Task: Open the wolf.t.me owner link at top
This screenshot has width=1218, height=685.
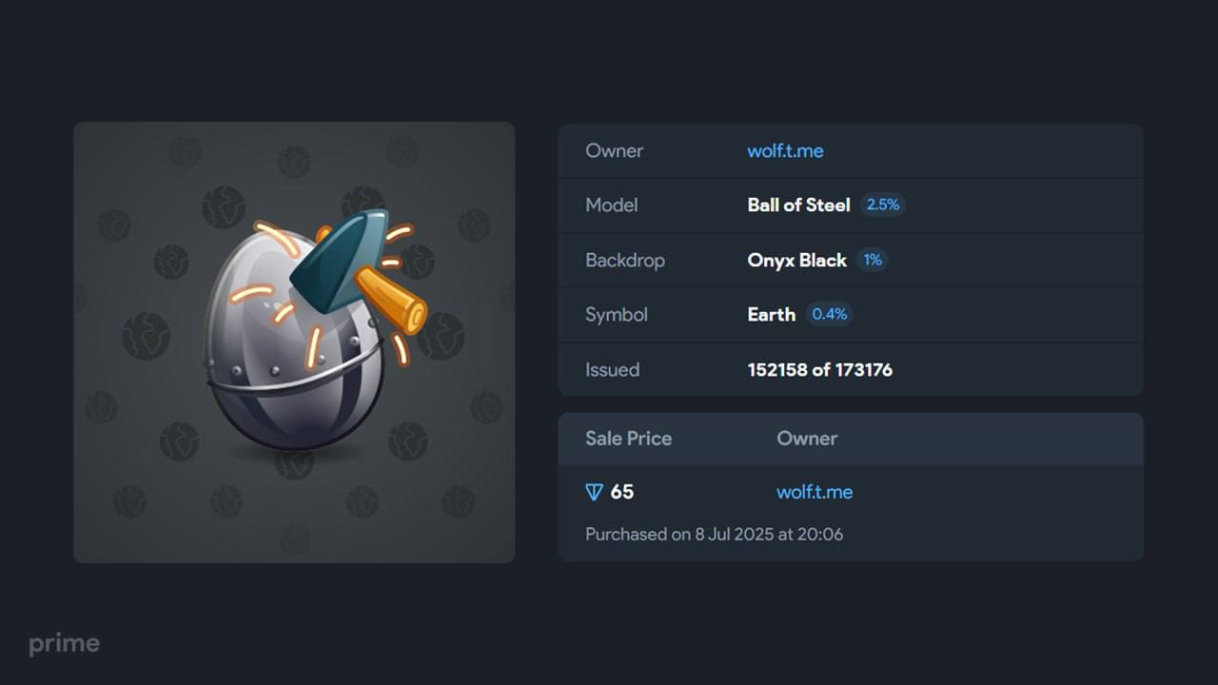Action: tap(785, 150)
